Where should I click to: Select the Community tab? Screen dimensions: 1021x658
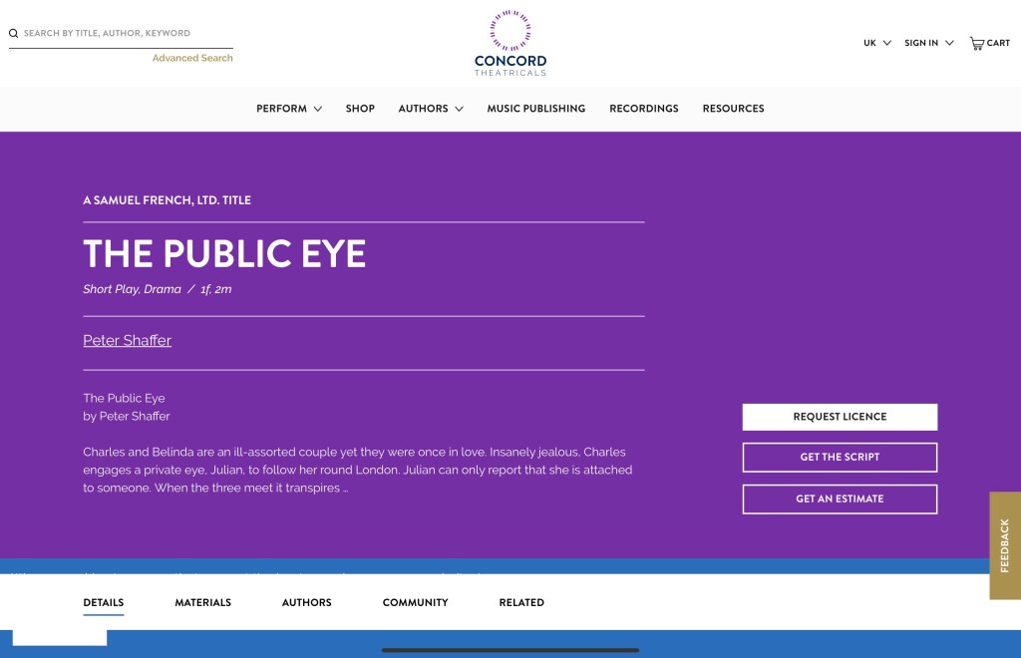pyautogui.click(x=415, y=603)
